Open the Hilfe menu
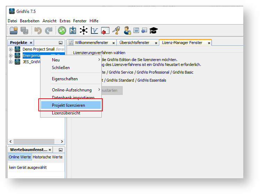 pyautogui.click(x=94, y=21)
